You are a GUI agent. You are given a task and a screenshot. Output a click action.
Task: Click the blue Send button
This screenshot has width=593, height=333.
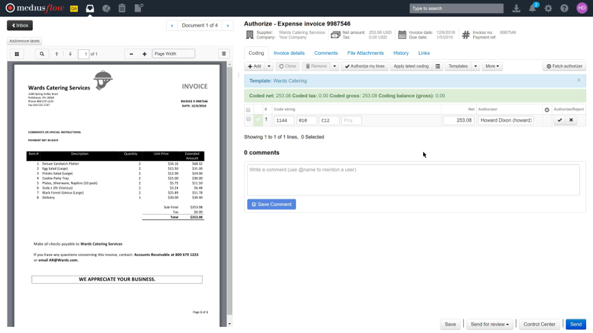click(x=576, y=324)
